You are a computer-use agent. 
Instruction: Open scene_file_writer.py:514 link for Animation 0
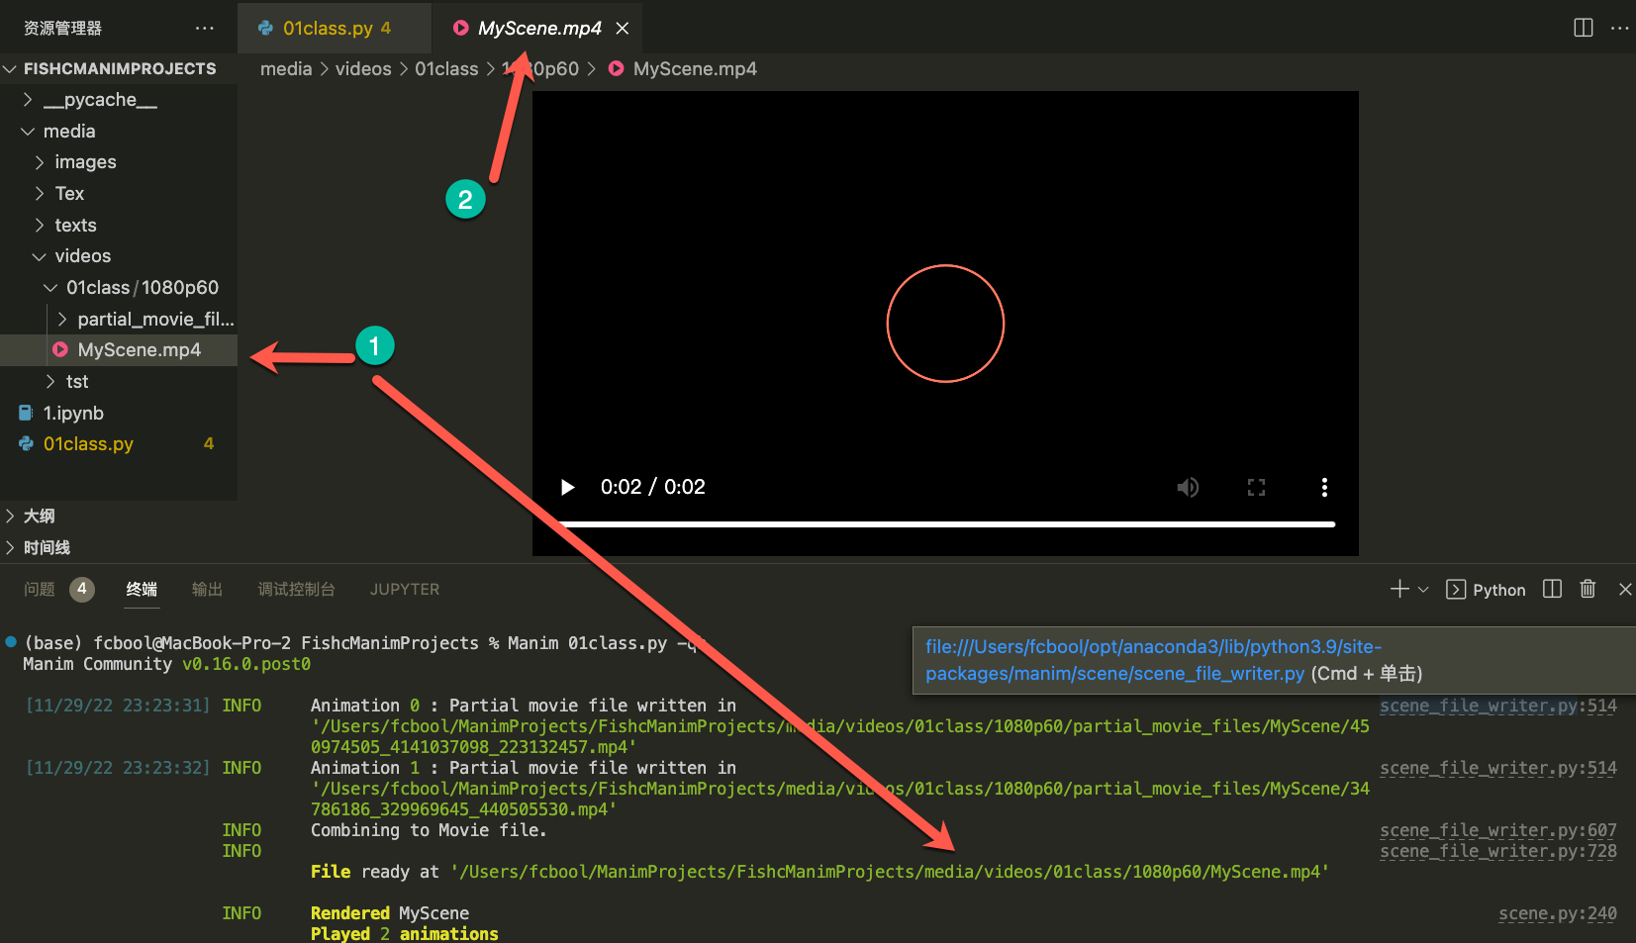1498,707
